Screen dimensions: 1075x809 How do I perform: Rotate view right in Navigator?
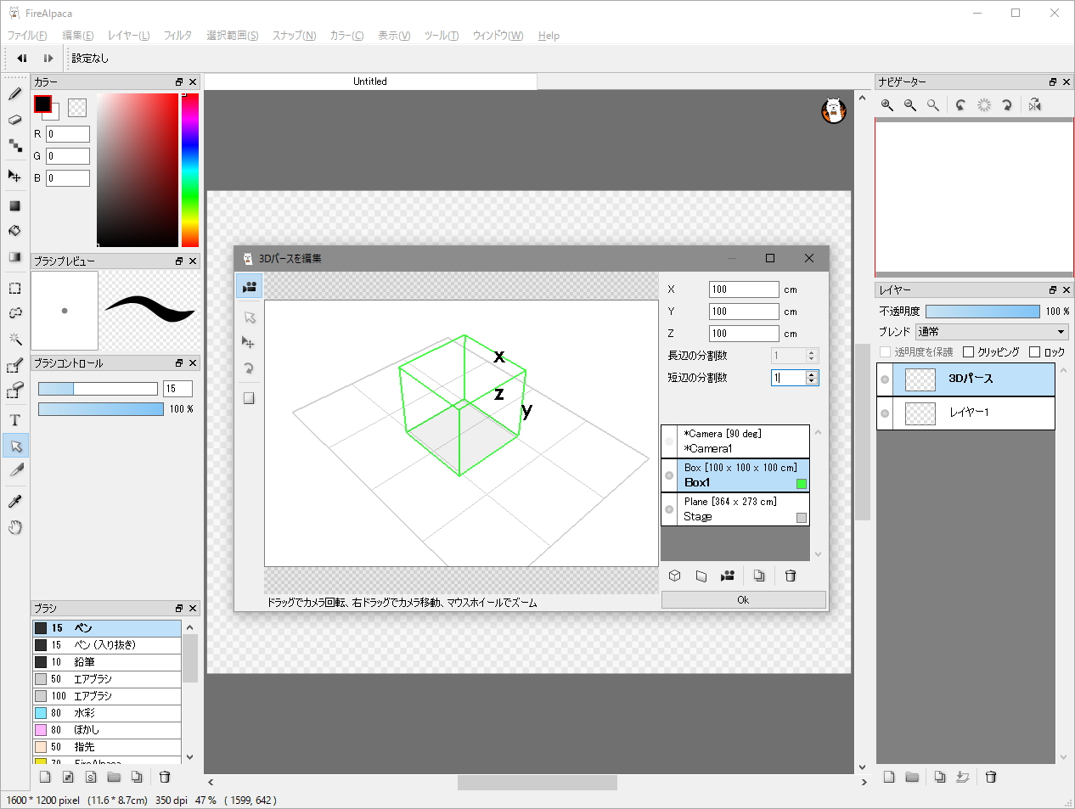(x=1007, y=105)
